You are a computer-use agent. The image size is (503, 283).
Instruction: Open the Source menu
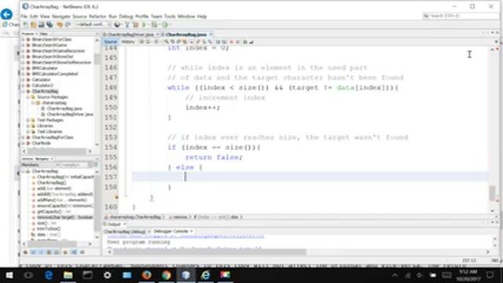coord(79,17)
